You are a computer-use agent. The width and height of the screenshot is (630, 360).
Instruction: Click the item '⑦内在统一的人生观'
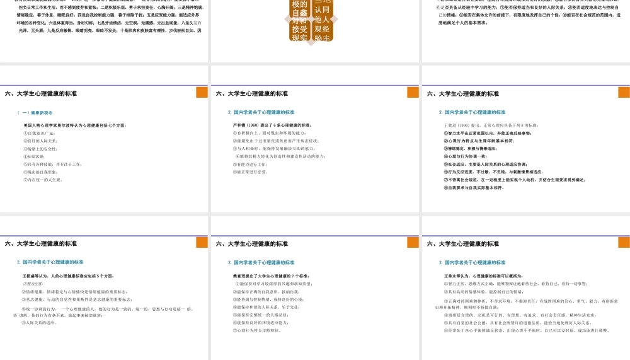(x=43, y=180)
